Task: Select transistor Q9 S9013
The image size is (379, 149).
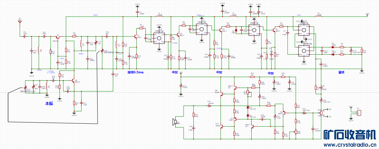Action: [x=283, y=112]
